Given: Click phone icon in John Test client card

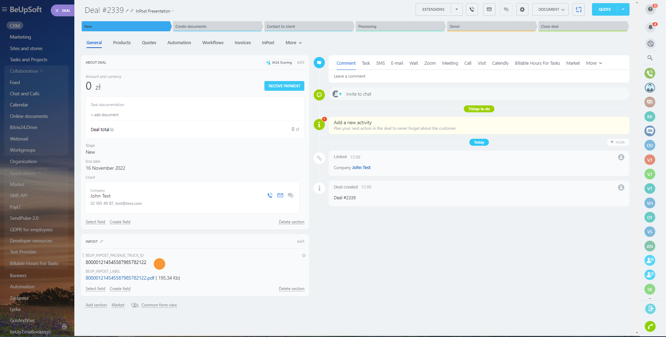Looking at the screenshot, I should tap(270, 195).
